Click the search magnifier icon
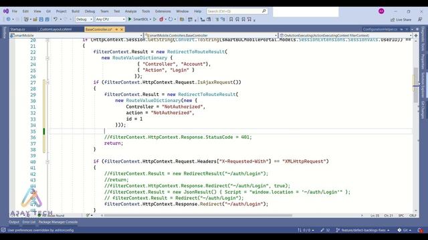This screenshot has width=428, height=240. coord(264,11)
